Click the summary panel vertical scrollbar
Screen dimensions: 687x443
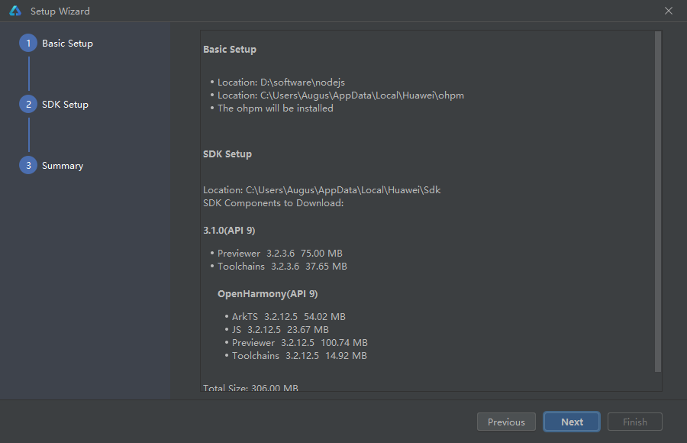pos(658,202)
